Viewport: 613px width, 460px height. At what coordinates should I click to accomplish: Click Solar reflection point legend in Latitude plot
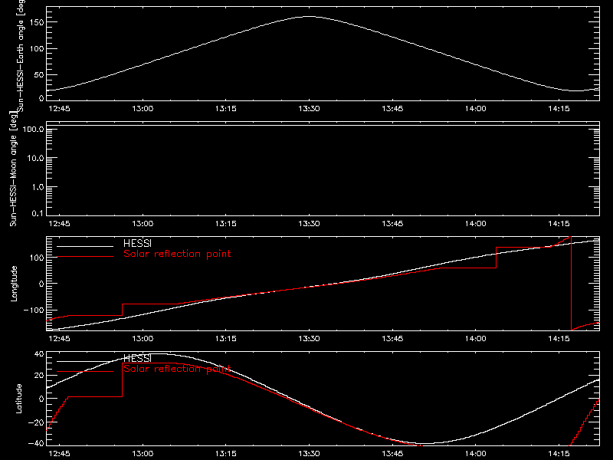(x=177, y=369)
